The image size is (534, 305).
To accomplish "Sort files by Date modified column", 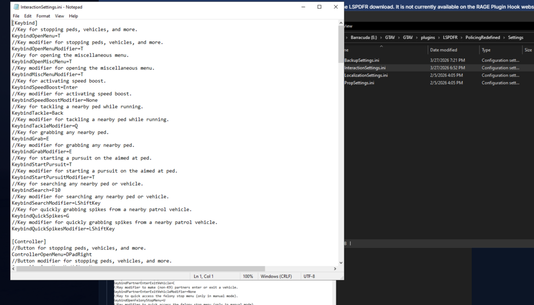I will (x=443, y=50).
